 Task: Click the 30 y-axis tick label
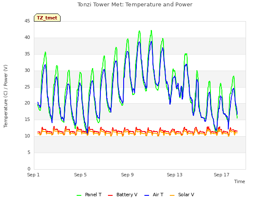[x=27, y=70]
